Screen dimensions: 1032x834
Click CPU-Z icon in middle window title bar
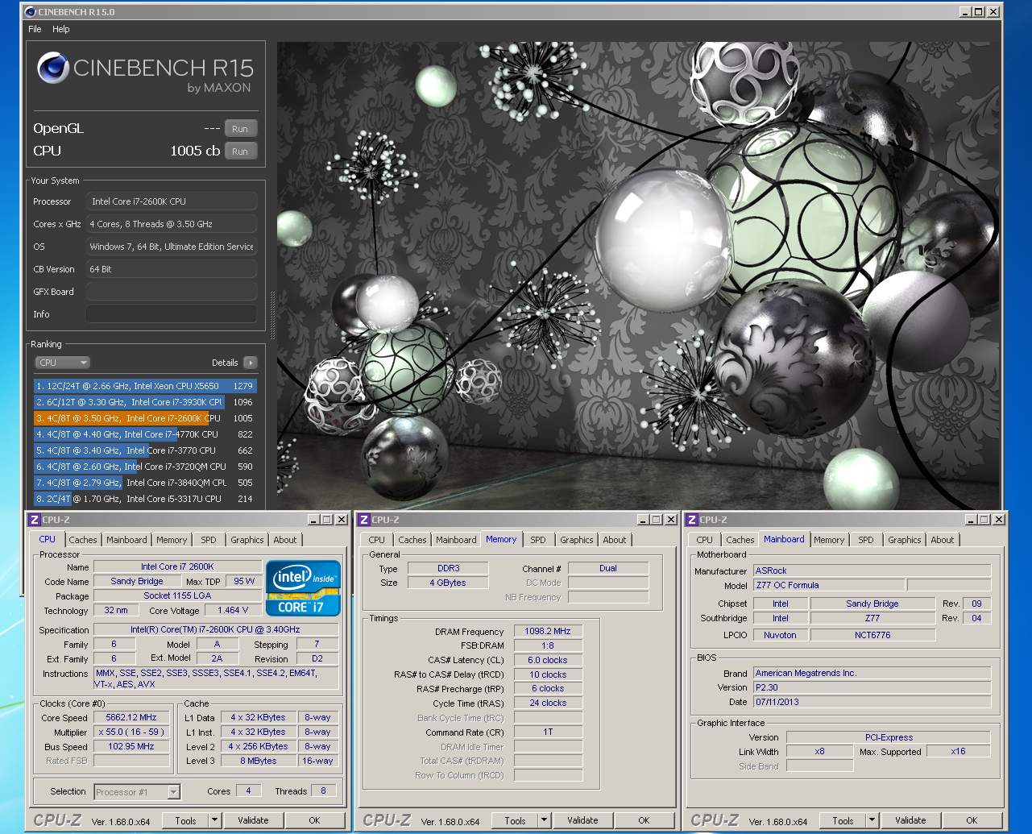tap(364, 520)
